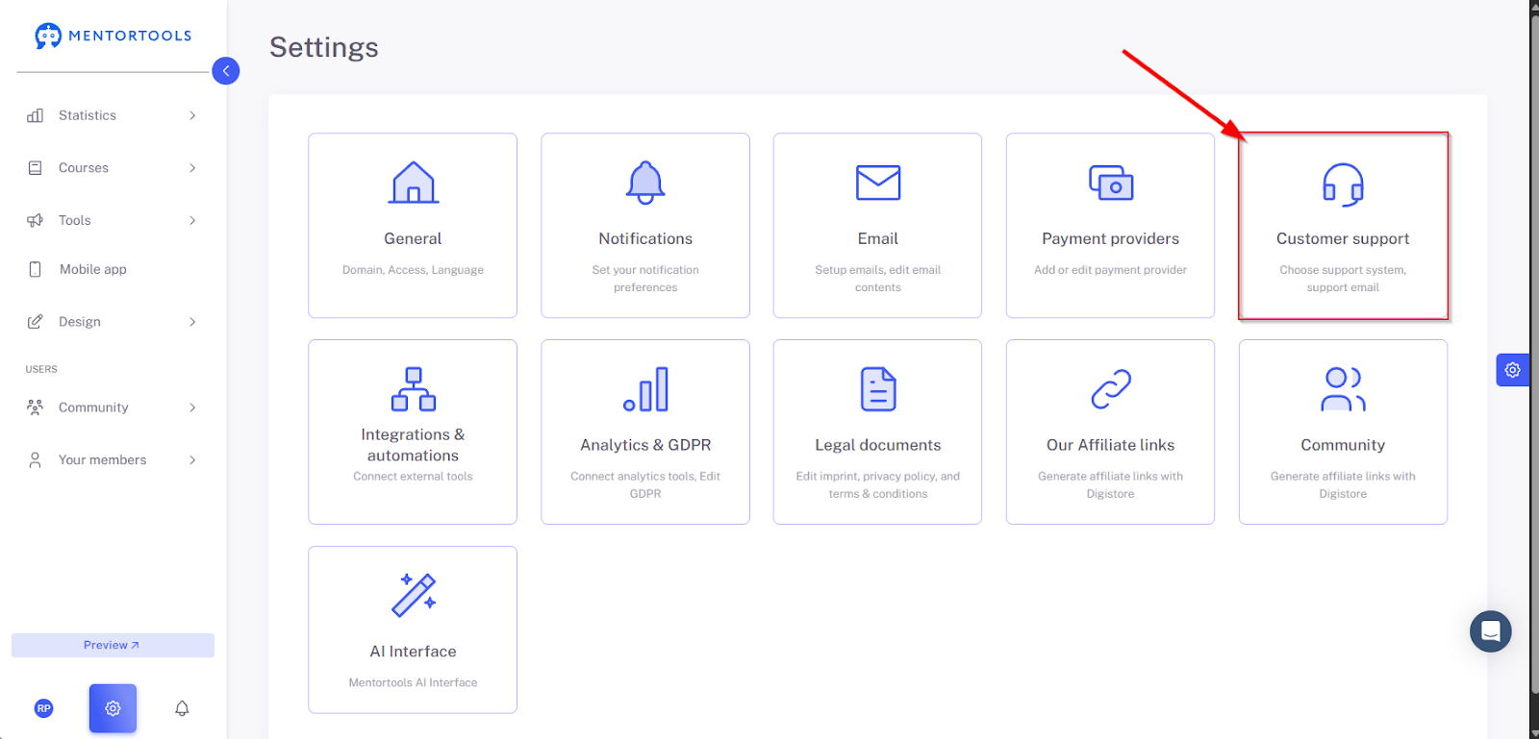This screenshot has width=1539, height=739.
Task: Expand the Courses chevron
Action: 192,168
